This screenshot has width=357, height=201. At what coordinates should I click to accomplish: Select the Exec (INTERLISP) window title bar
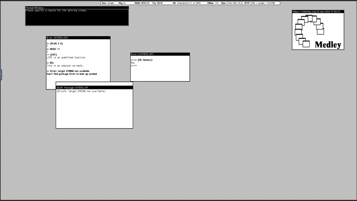(x=78, y=38)
